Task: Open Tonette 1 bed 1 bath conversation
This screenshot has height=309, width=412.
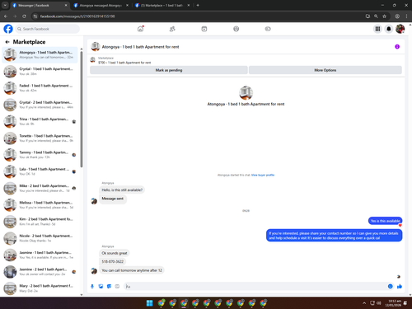Action: pos(40,138)
